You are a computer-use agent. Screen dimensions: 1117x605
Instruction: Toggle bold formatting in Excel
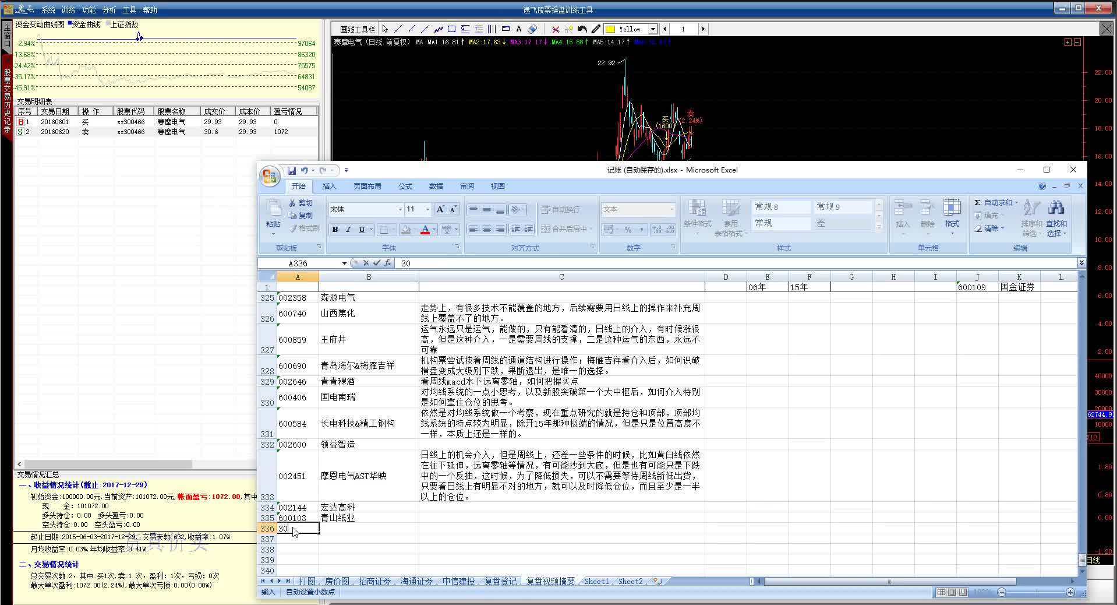(x=335, y=230)
